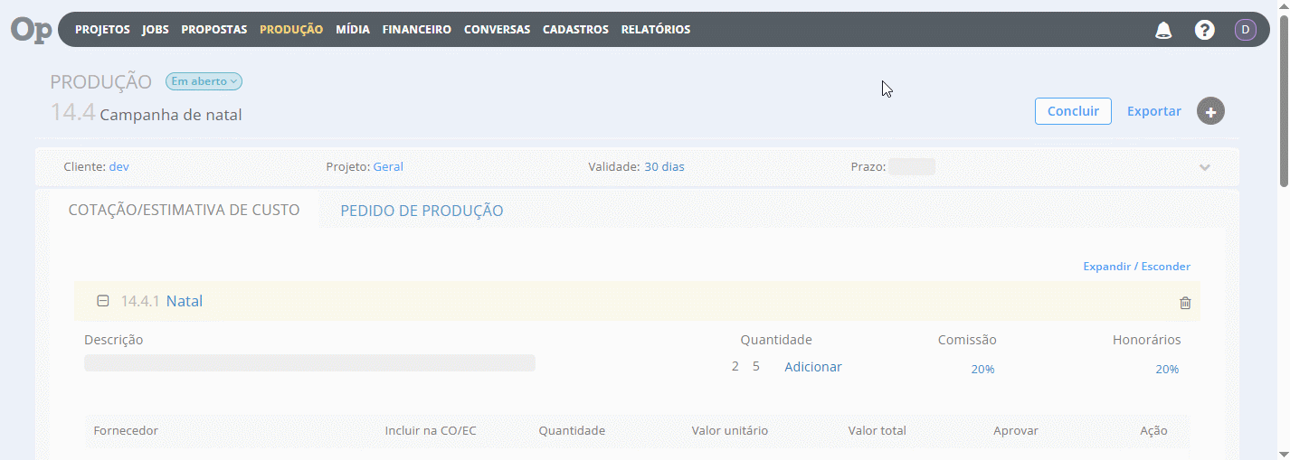Click the scrollbar down arrow
Viewport: 1290px width, 460px height.
(x=1283, y=453)
